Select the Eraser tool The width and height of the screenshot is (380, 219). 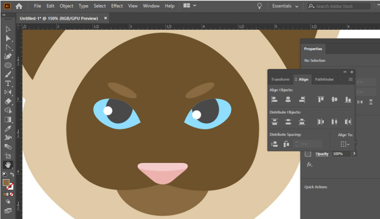pos(8,101)
